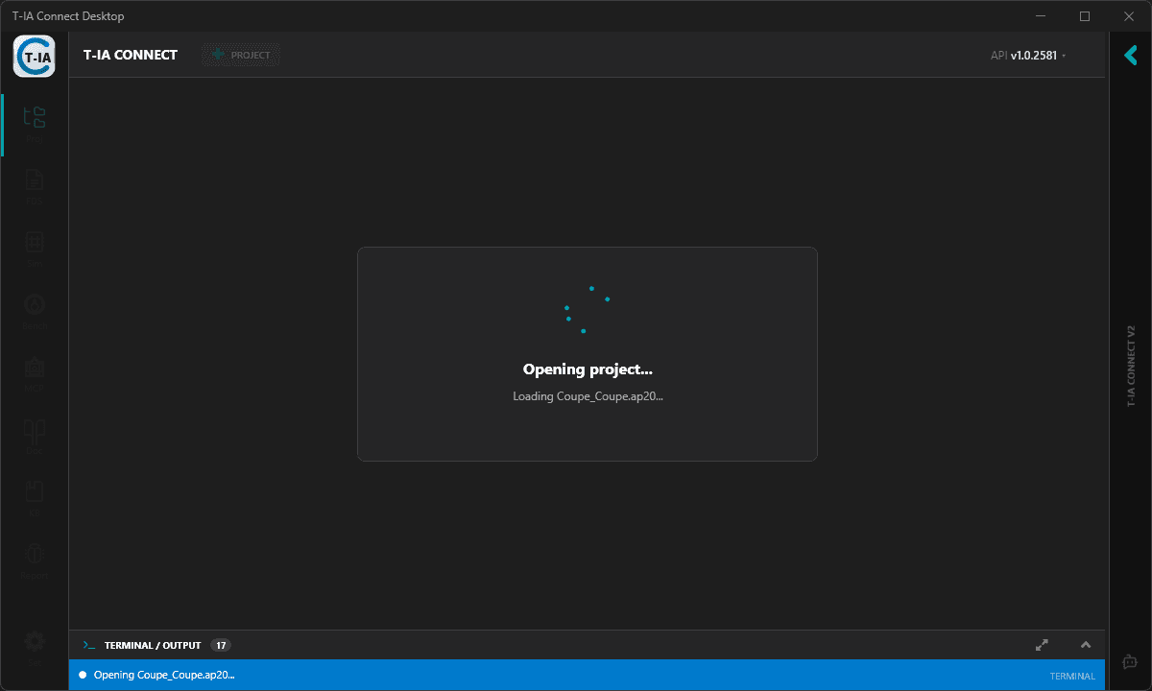Click the terminal message count badge showing 17
This screenshot has height=691, width=1152.
220,645
